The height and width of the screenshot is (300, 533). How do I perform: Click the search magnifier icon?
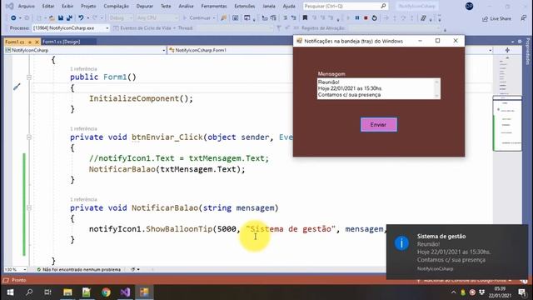pyautogui.click(x=383, y=6)
